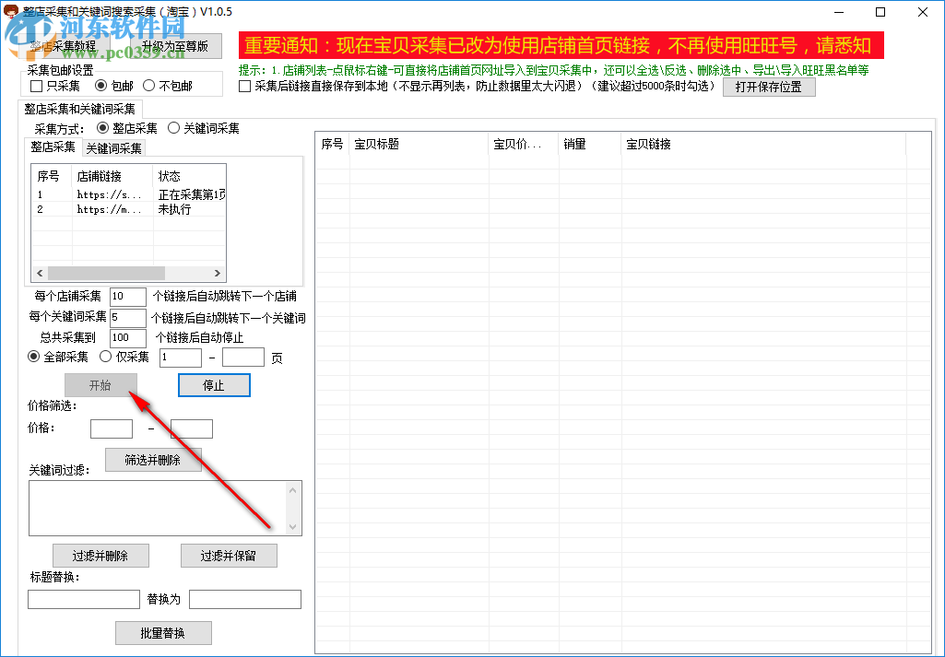
Task: Click the 停止 button to stop collection
Action: click(x=213, y=384)
